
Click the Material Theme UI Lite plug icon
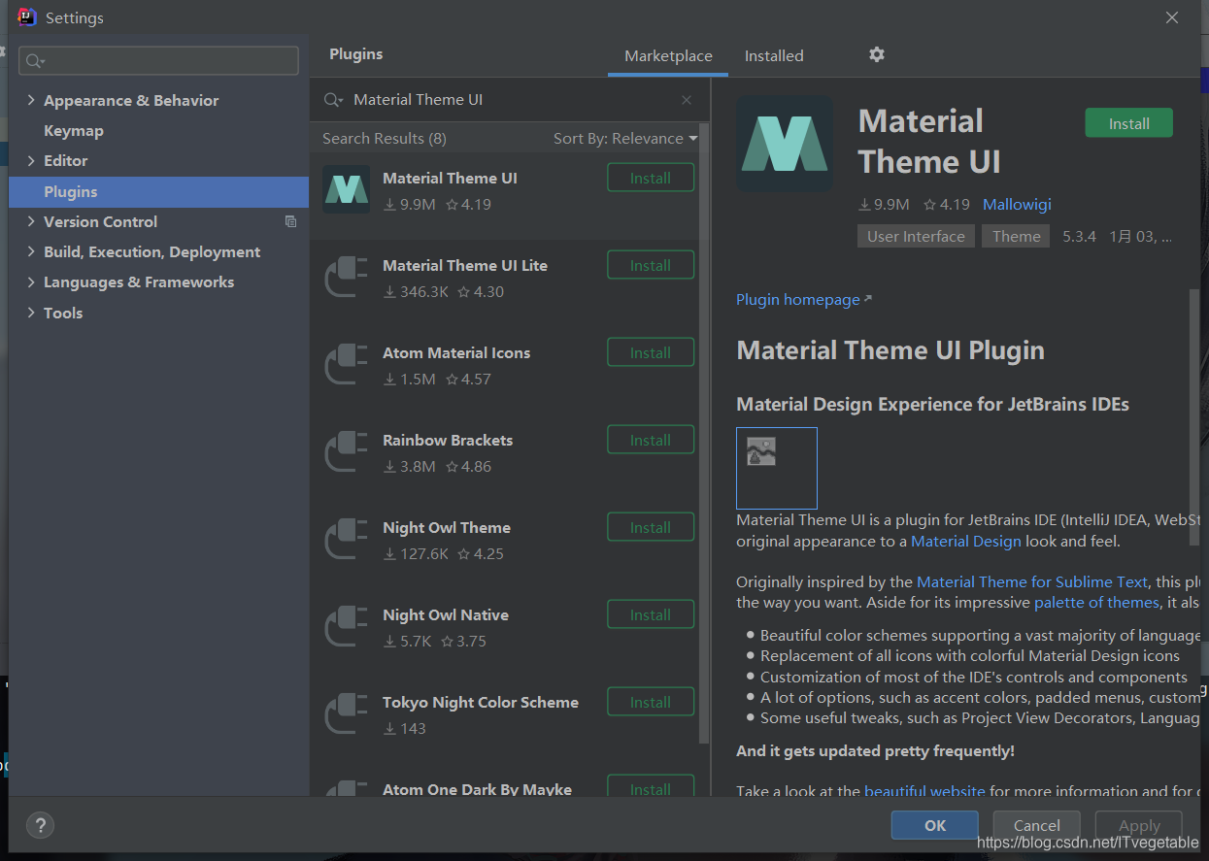tap(346, 277)
